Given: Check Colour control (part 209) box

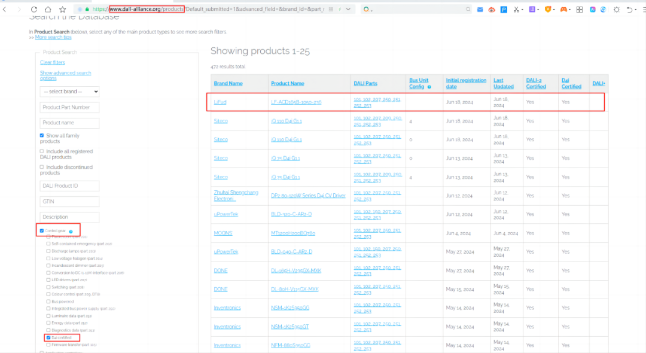Looking at the screenshot, I should point(48,294).
